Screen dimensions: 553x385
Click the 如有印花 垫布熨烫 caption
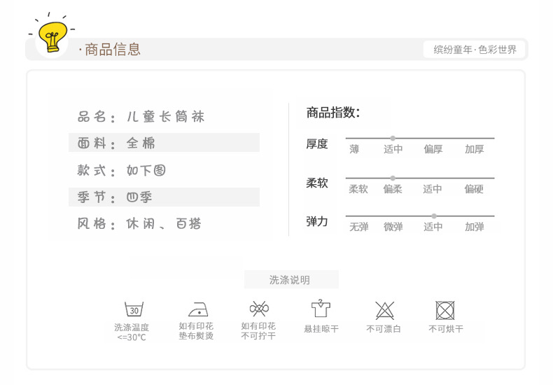point(196,330)
